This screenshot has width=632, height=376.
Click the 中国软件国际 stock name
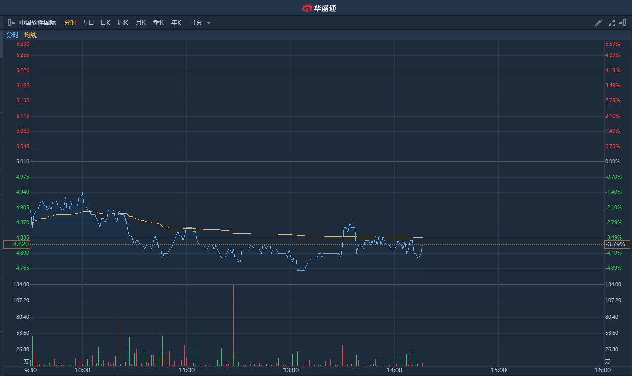38,23
